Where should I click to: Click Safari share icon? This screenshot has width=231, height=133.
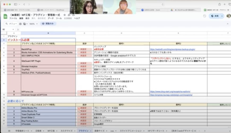pyautogui.click(x=219, y=4)
